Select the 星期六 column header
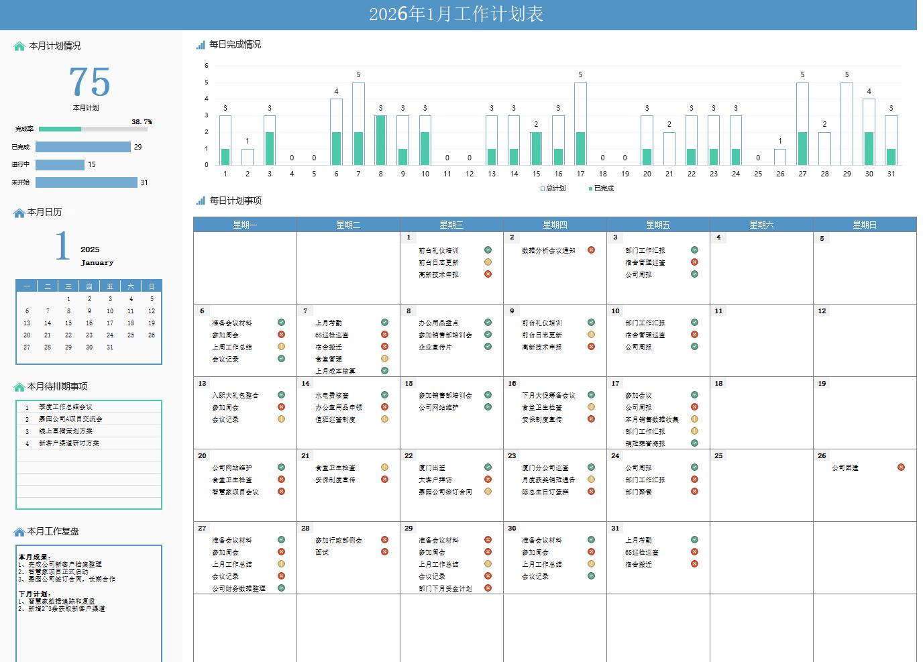 pos(761,225)
